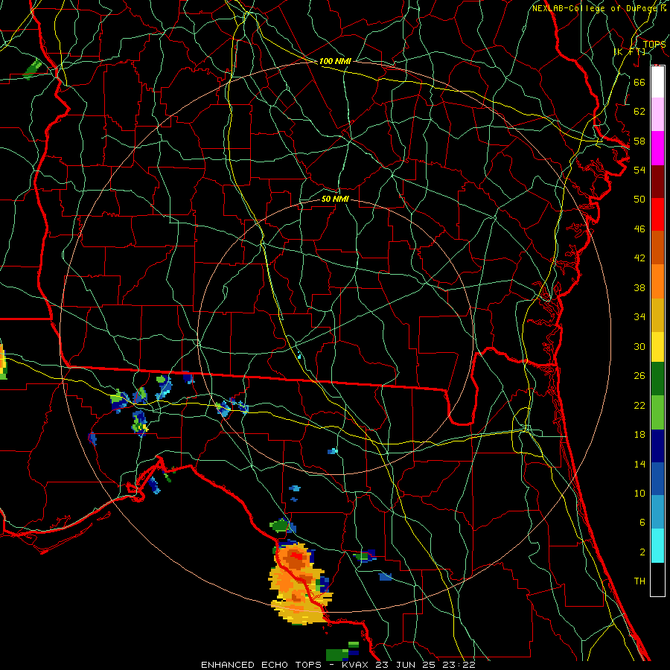Click legend value "66"

[x=639, y=82]
